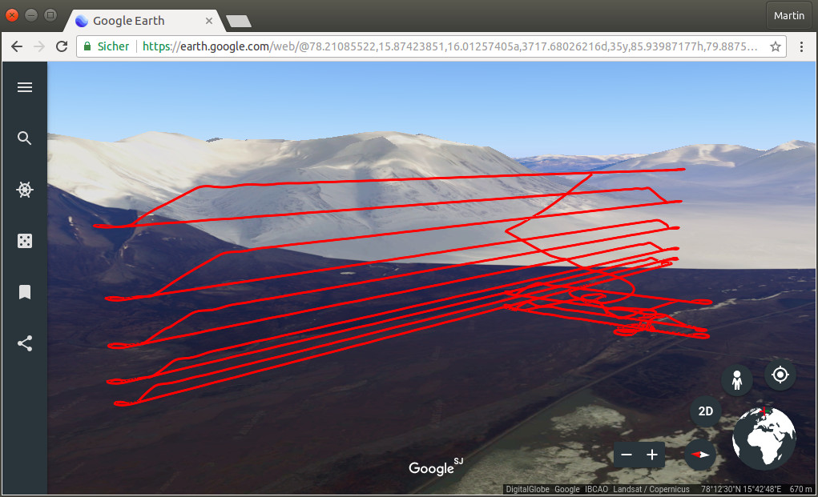Screen dimensions: 818x497
Task: Click the Sicher security label
Action: coord(113,46)
